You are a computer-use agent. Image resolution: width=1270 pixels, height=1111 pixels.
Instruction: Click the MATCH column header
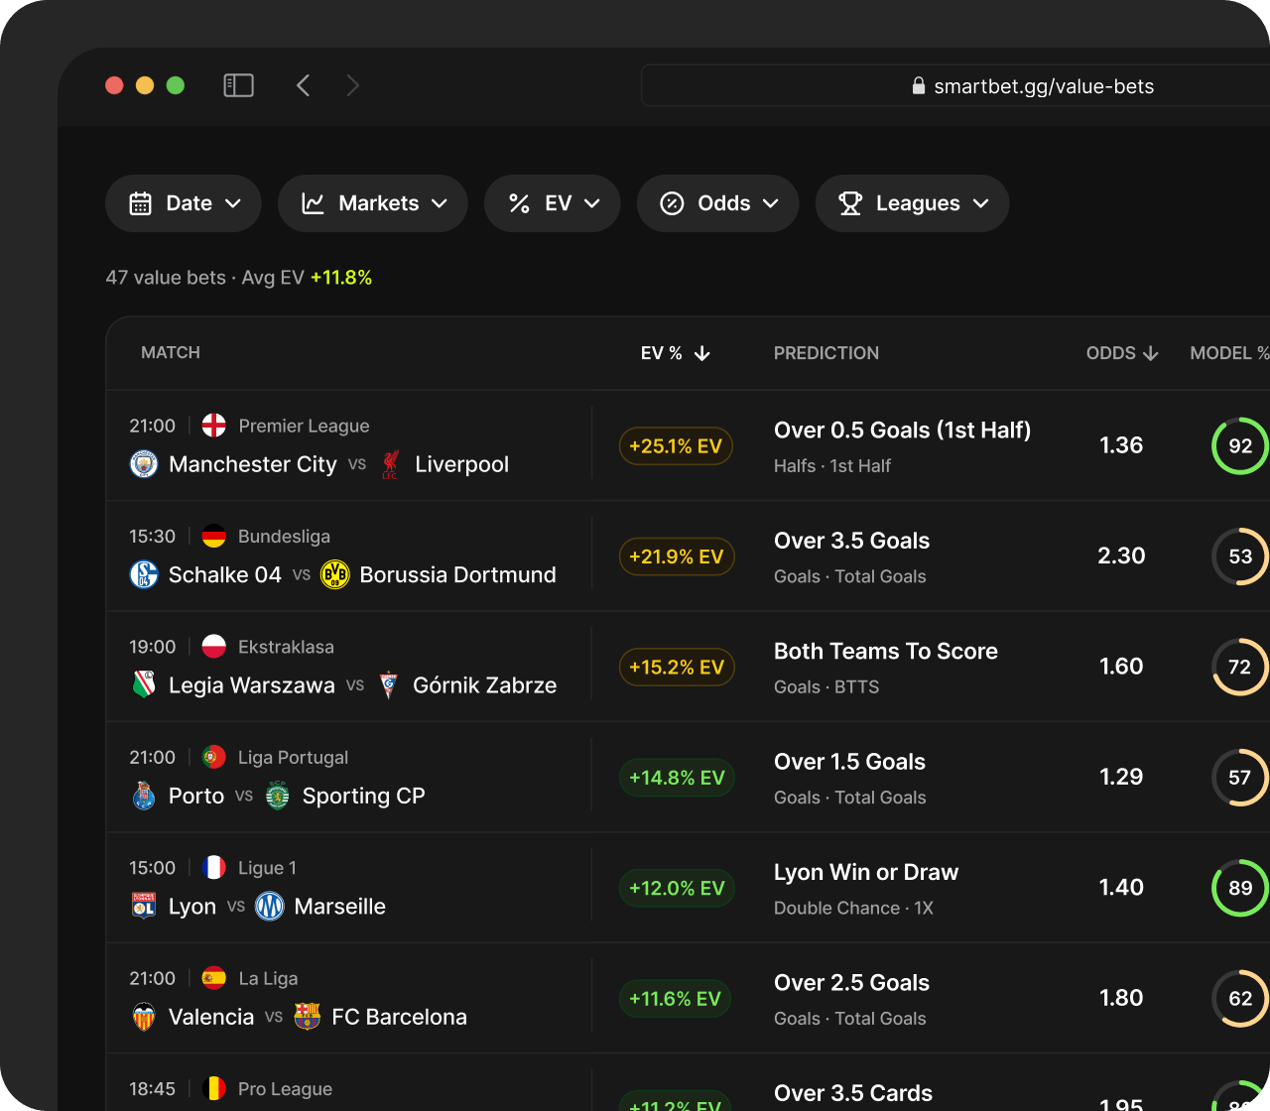point(171,353)
